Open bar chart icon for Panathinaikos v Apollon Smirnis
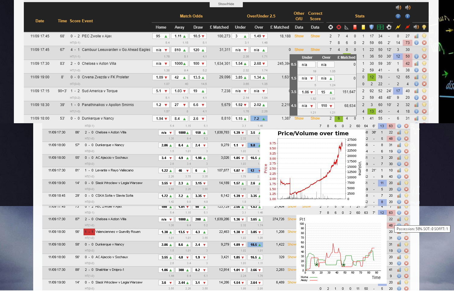The width and height of the screenshot is (454, 291). tap(416, 105)
